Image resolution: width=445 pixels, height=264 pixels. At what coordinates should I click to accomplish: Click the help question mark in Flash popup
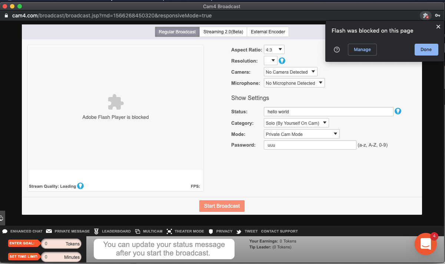coord(337,50)
